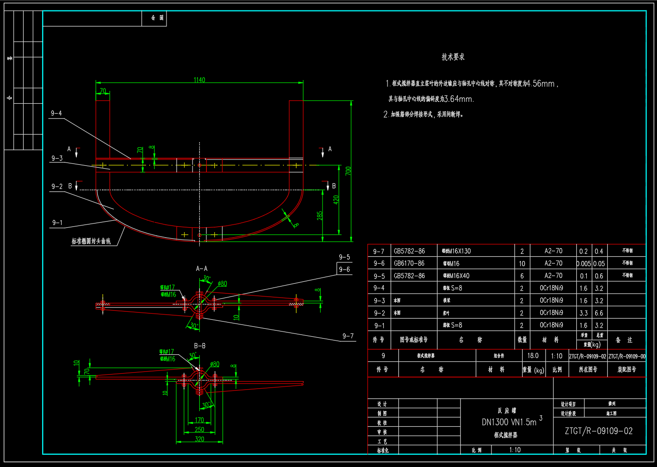657x467 pixels.
Task: Select the 320 dimension under B-B view
Action: click(x=199, y=439)
